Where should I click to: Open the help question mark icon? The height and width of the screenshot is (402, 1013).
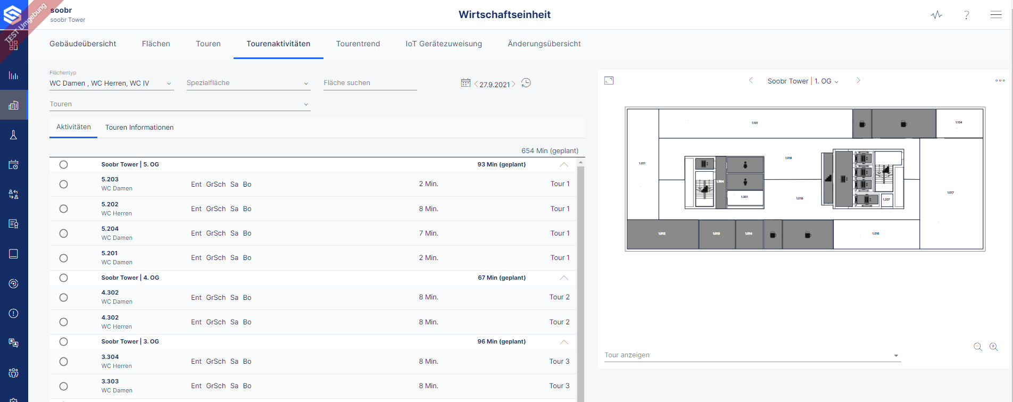click(967, 15)
